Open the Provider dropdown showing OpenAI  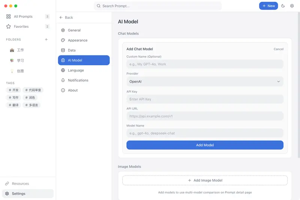tap(205, 81)
